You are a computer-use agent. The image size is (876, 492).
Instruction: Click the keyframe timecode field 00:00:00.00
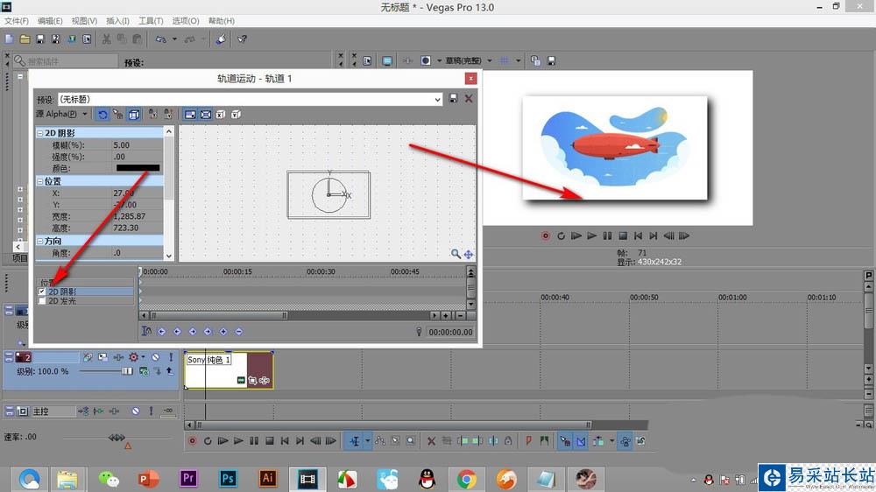pyautogui.click(x=449, y=332)
